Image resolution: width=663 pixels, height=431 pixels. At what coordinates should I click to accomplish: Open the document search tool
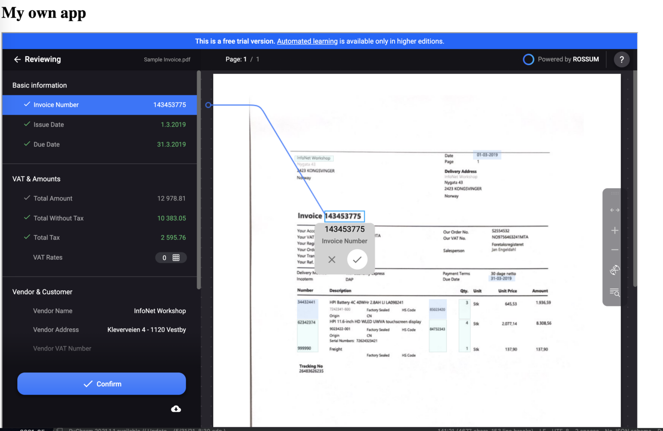point(614,293)
